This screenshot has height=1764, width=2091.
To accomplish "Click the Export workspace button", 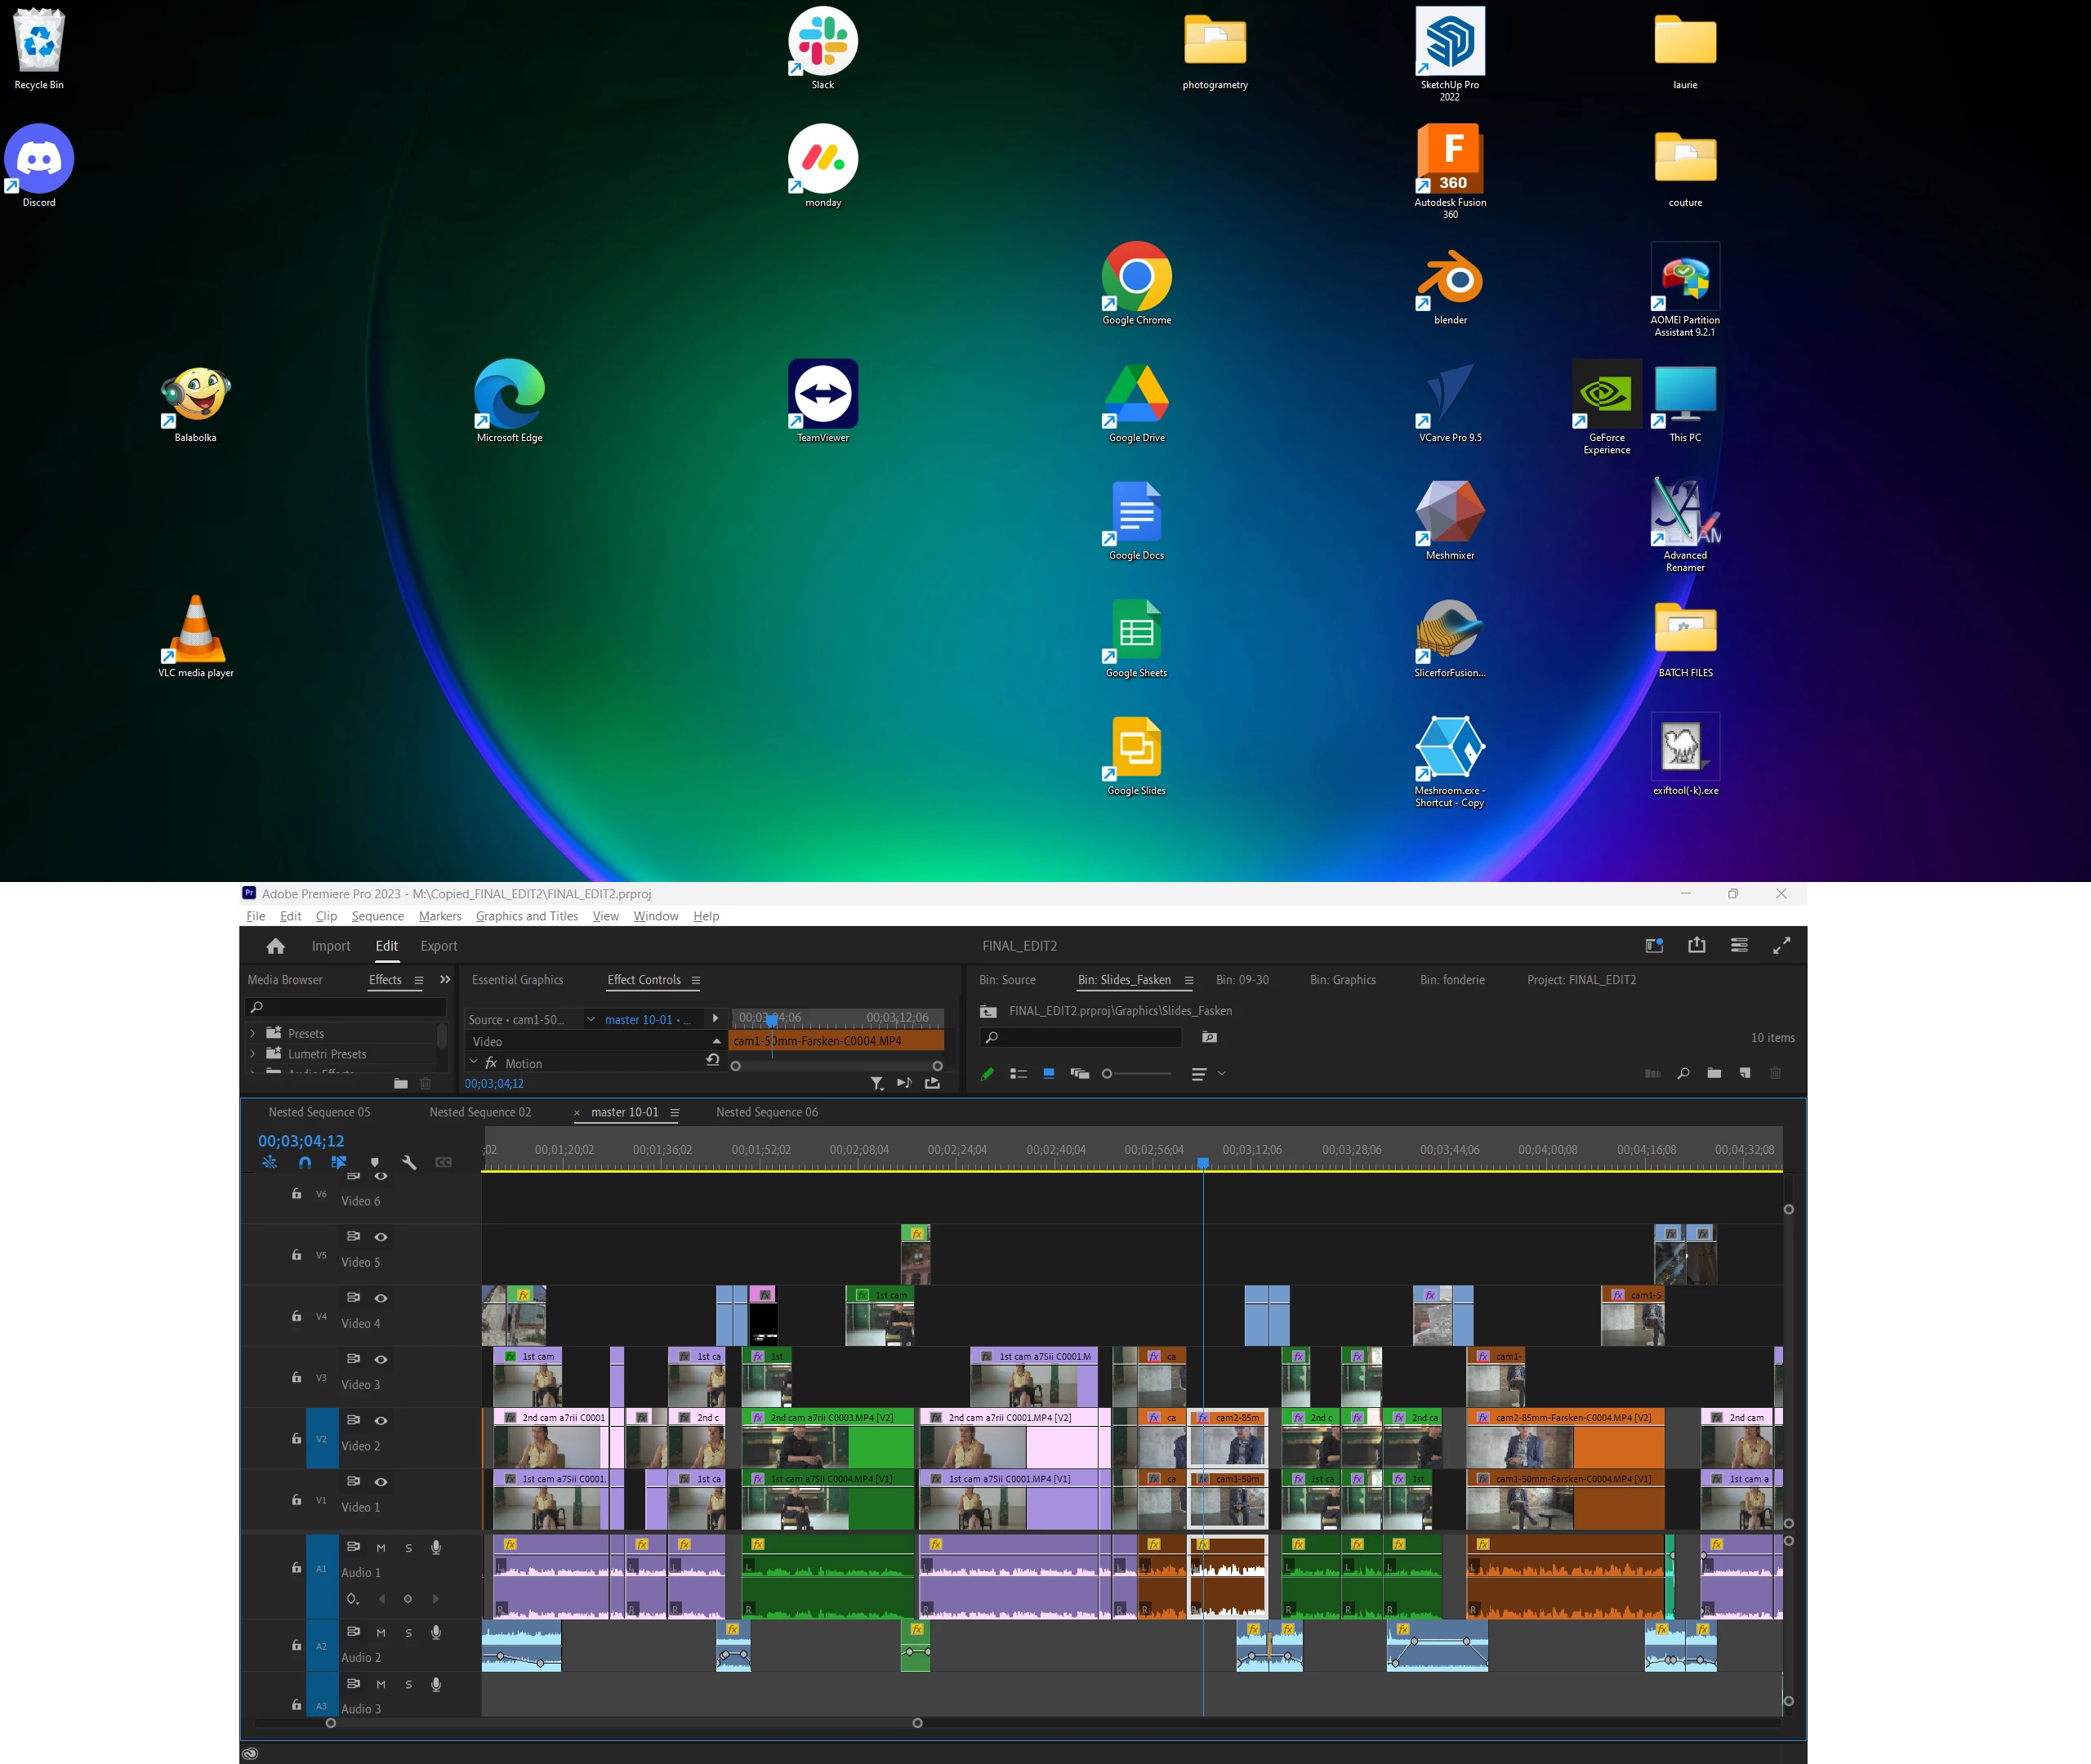I will [438, 946].
